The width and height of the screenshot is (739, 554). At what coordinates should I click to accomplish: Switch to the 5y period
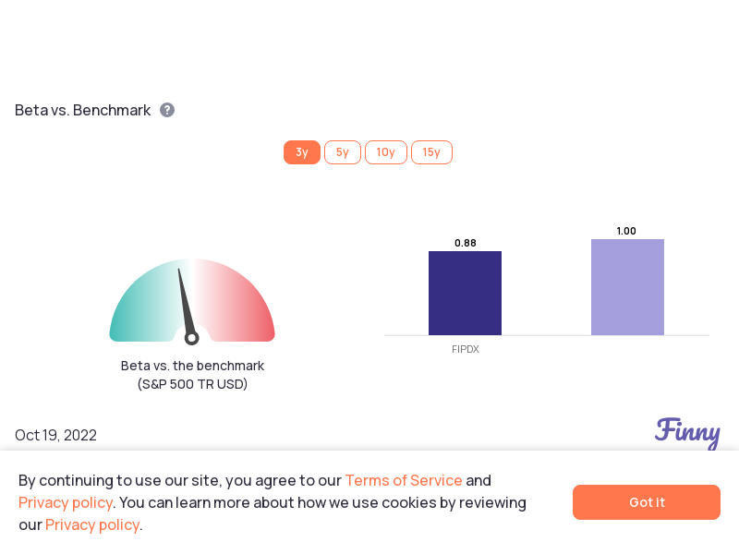(x=343, y=152)
